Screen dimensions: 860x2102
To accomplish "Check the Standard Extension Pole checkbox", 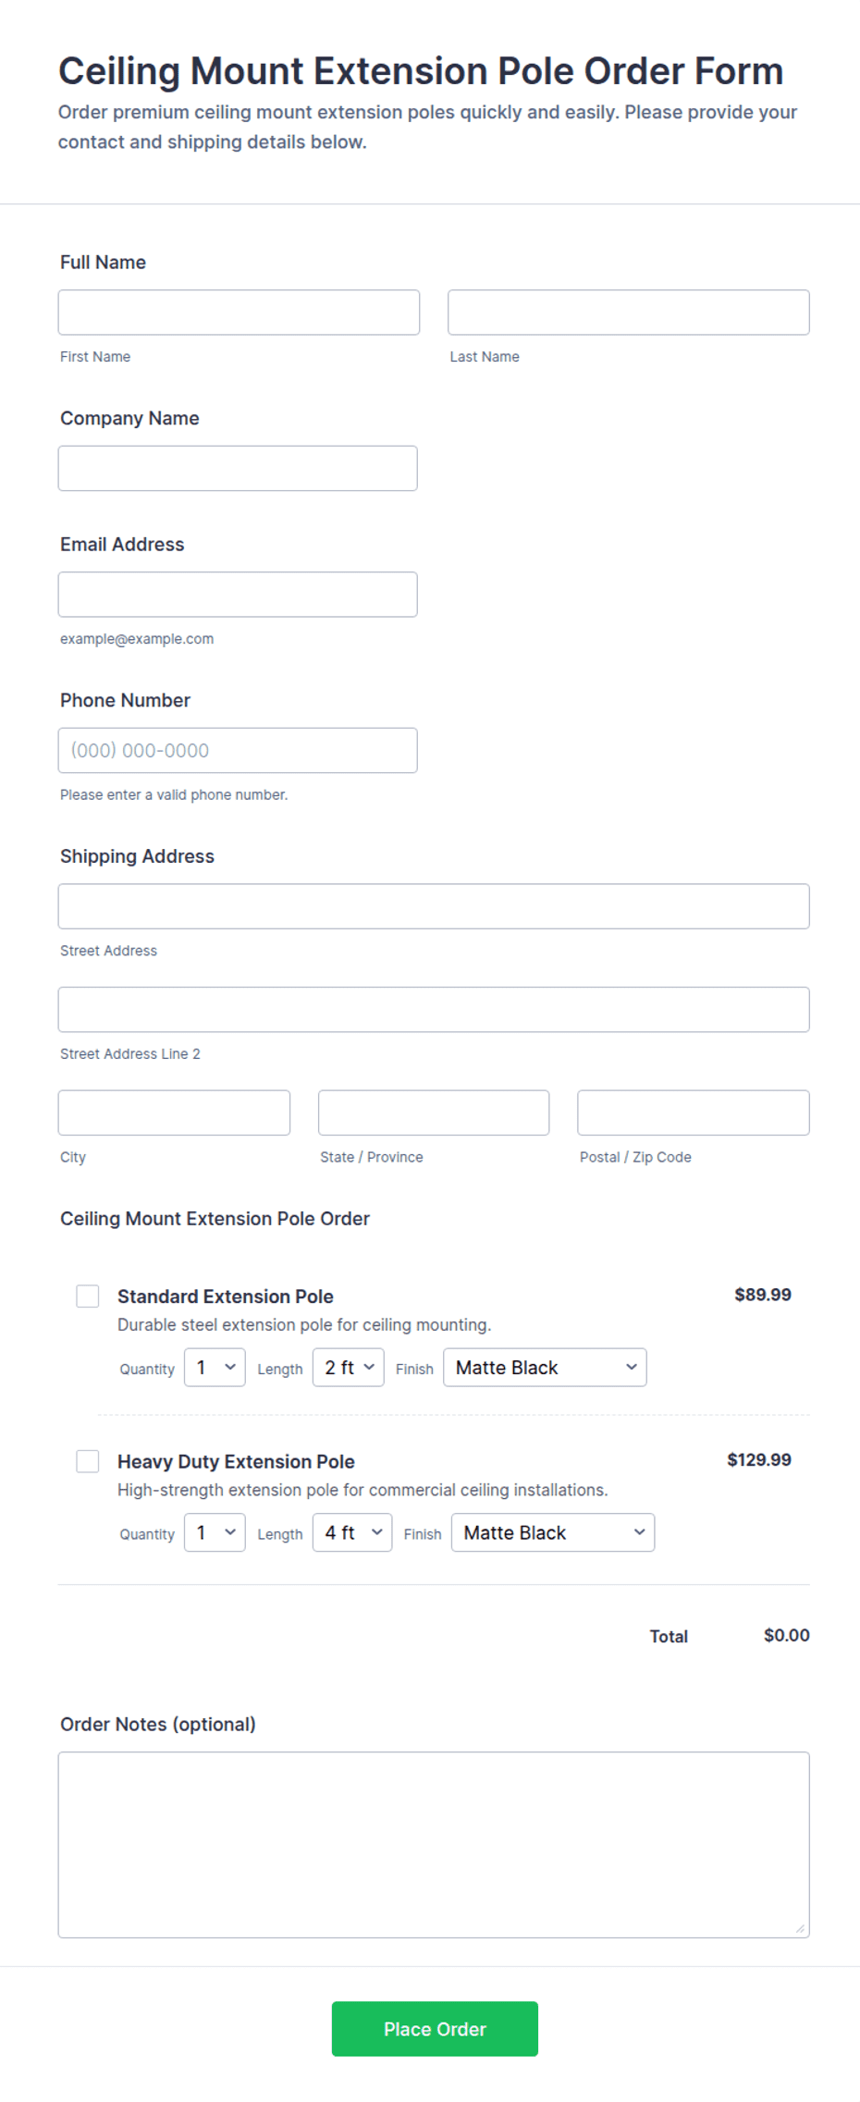I will [x=88, y=1296].
